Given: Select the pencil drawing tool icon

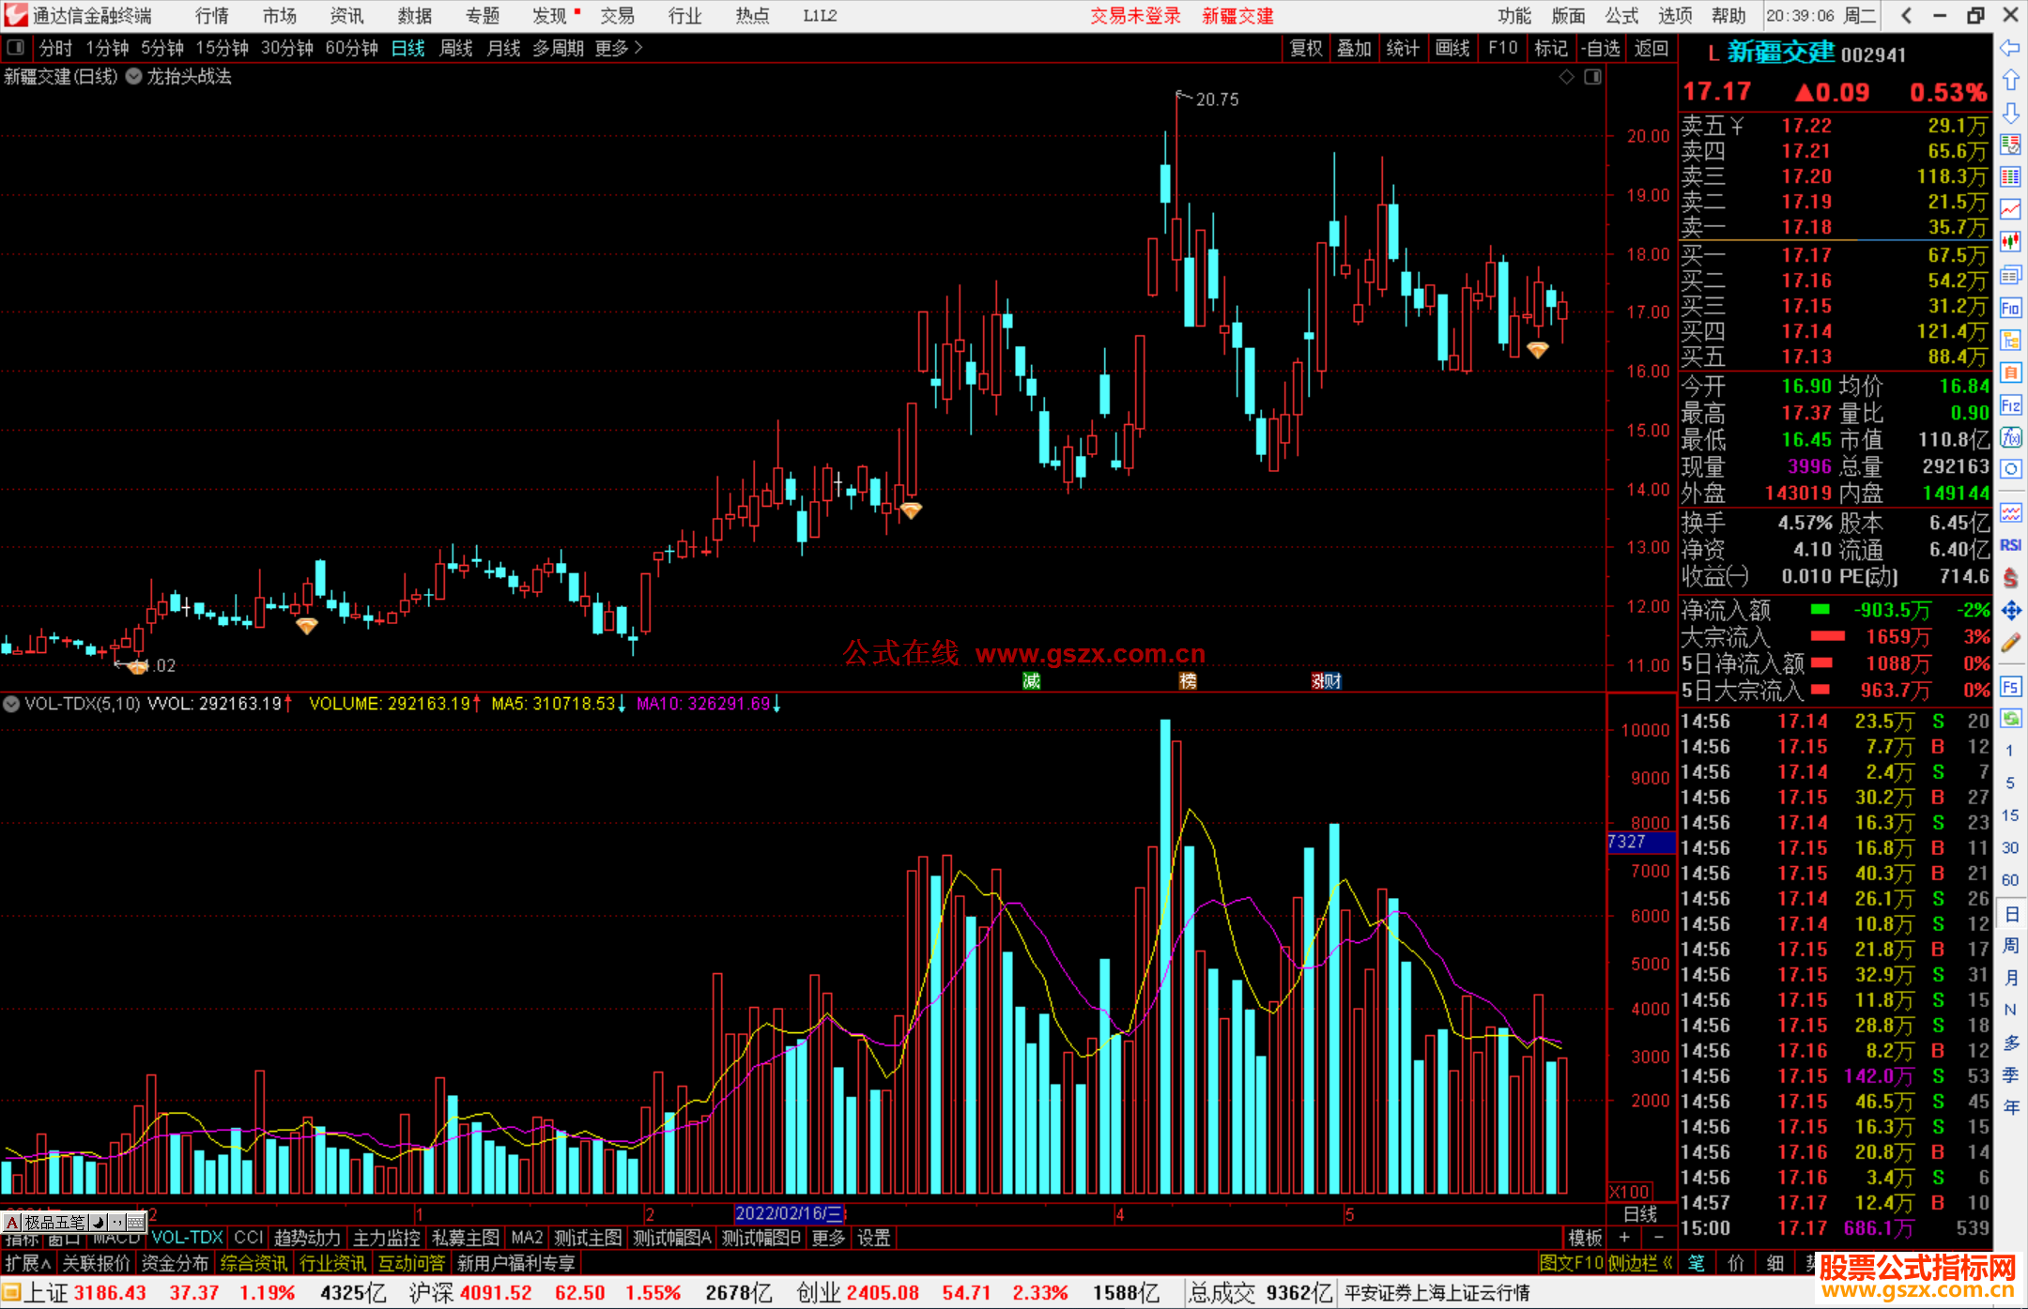Looking at the screenshot, I should coord(2010,643).
